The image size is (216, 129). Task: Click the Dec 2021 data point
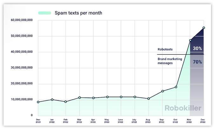pos(38,102)
